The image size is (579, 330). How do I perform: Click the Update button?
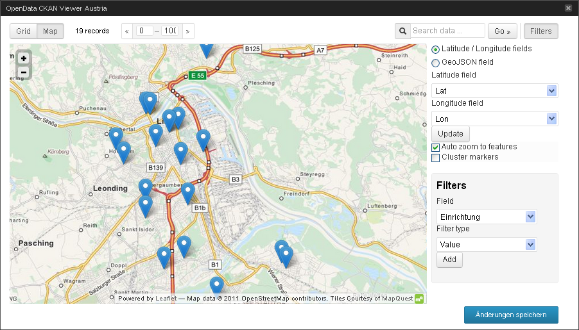(451, 134)
